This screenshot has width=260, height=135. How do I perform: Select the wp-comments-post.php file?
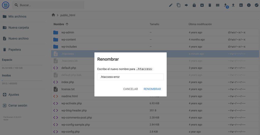(x=155, y=118)
